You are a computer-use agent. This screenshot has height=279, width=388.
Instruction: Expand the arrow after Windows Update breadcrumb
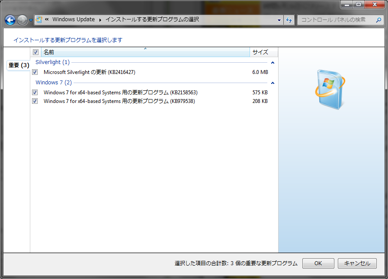click(x=100, y=20)
